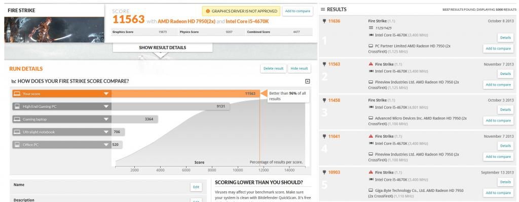519x202 pixels.
Task: Click the Fire Strike thumbnail image
Action: click(x=54, y=30)
